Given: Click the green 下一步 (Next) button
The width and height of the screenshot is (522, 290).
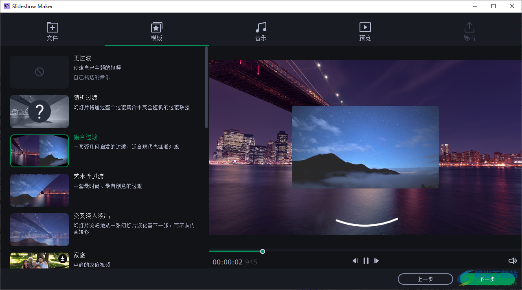Looking at the screenshot, I should 487,279.
